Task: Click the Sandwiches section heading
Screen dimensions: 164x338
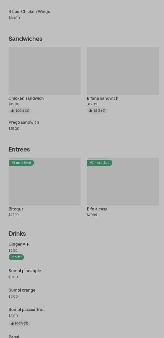Action: [25, 39]
